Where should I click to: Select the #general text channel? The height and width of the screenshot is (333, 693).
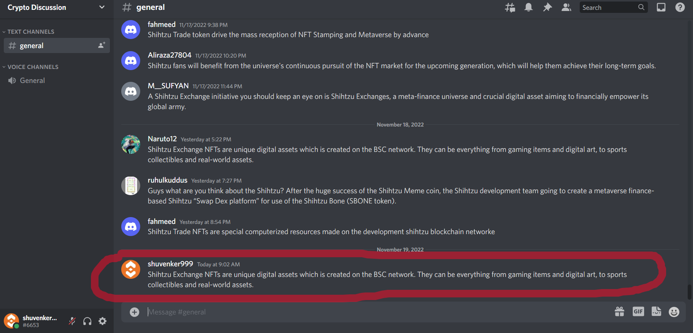click(57, 45)
